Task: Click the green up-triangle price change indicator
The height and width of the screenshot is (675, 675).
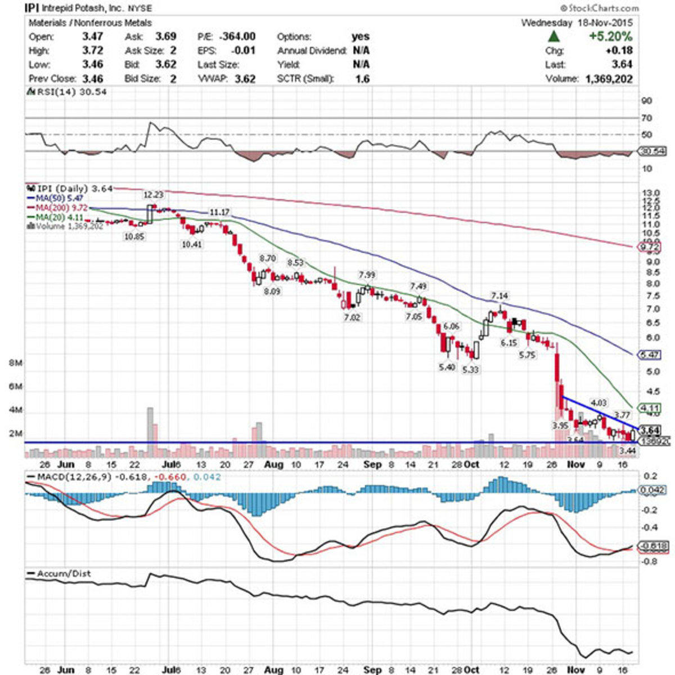Action: (x=554, y=37)
